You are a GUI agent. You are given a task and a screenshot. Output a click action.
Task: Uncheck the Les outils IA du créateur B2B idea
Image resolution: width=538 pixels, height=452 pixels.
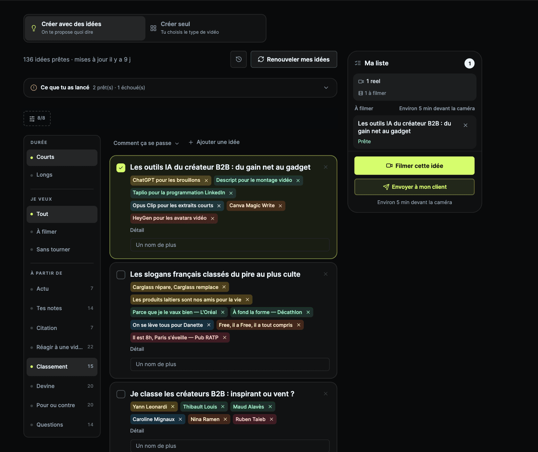121,168
